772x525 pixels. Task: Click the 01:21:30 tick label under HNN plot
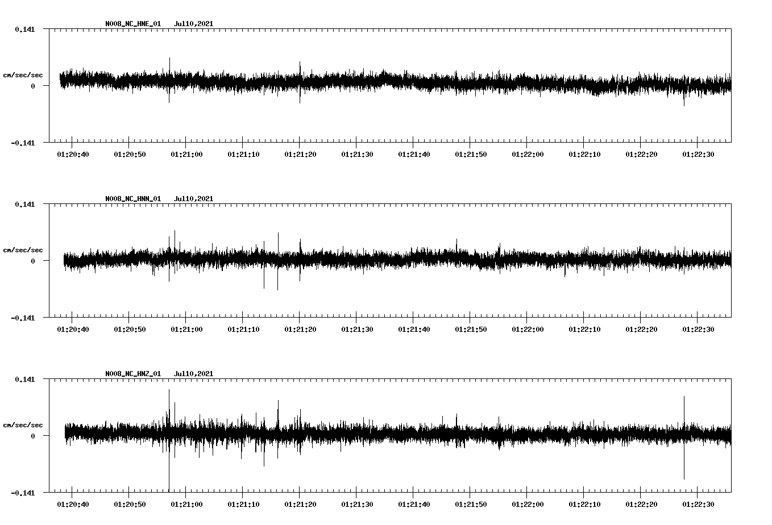[x=356, y=330]
